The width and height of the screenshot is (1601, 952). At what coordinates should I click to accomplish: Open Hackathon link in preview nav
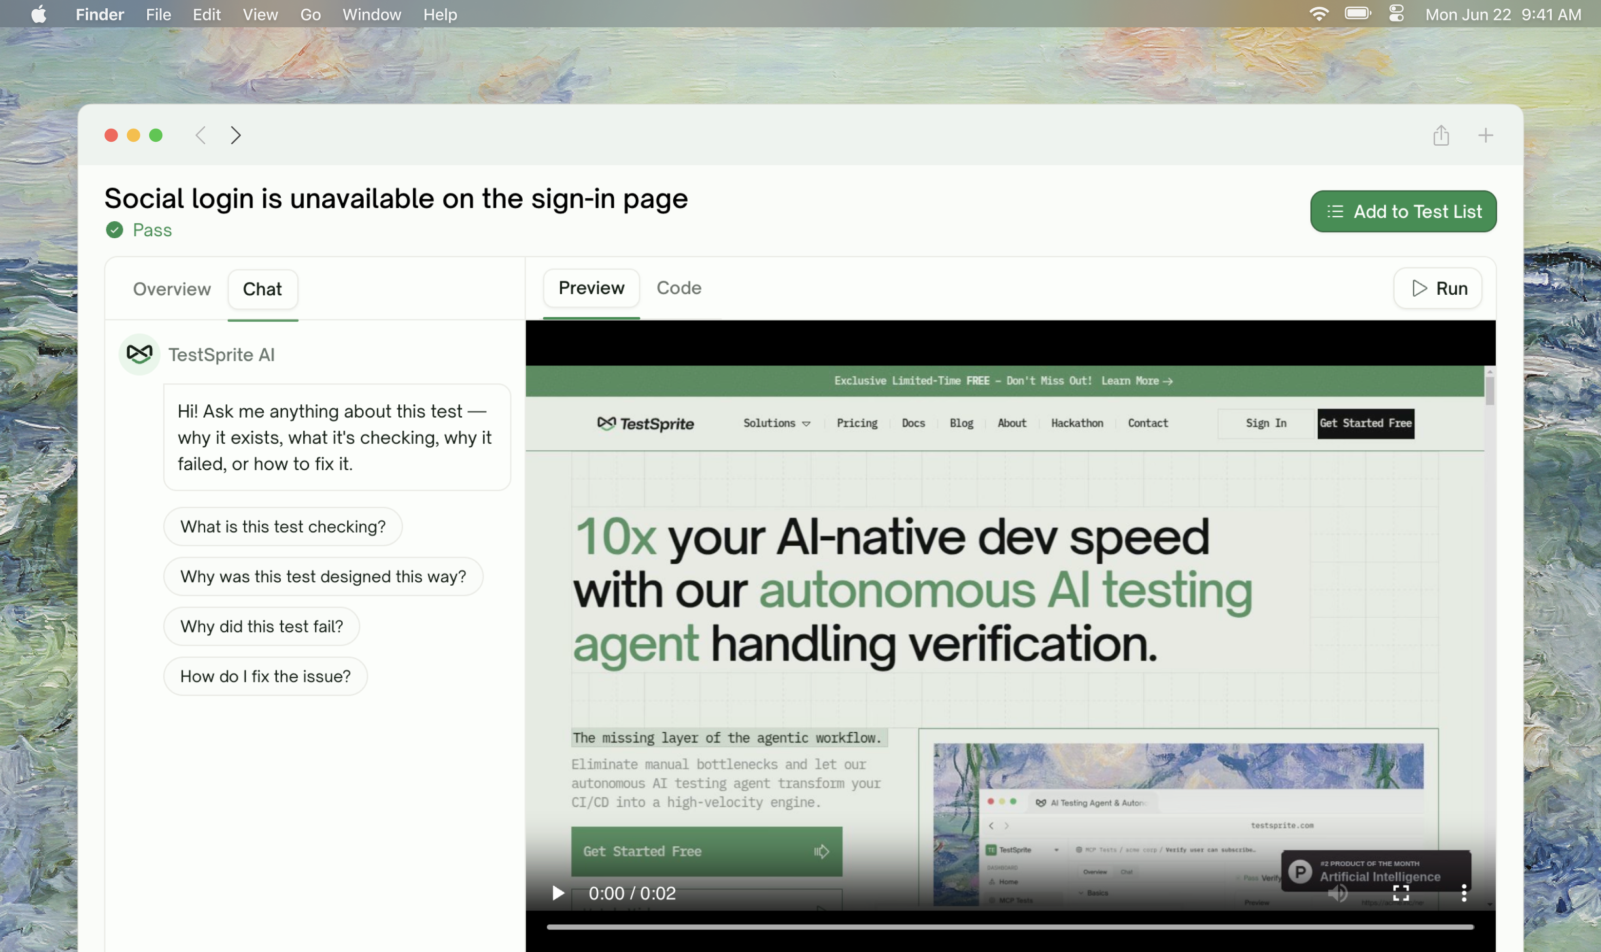pos(1076,423)
